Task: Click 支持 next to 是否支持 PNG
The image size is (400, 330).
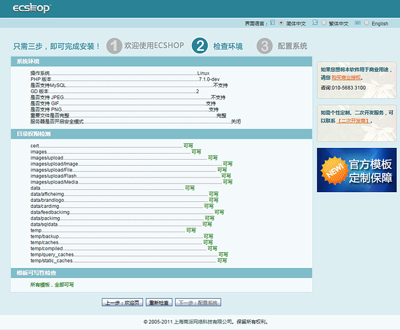Action: [214, 110]
